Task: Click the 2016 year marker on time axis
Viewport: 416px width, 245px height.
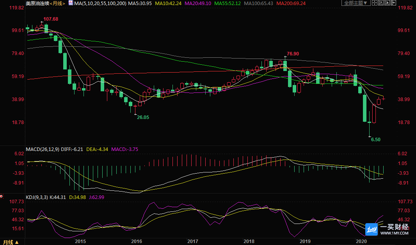Action: coord(137,241)
